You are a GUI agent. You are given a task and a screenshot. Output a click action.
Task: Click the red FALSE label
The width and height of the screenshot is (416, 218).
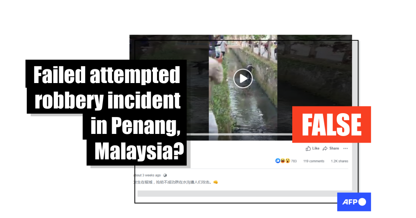tap(331, 125)
